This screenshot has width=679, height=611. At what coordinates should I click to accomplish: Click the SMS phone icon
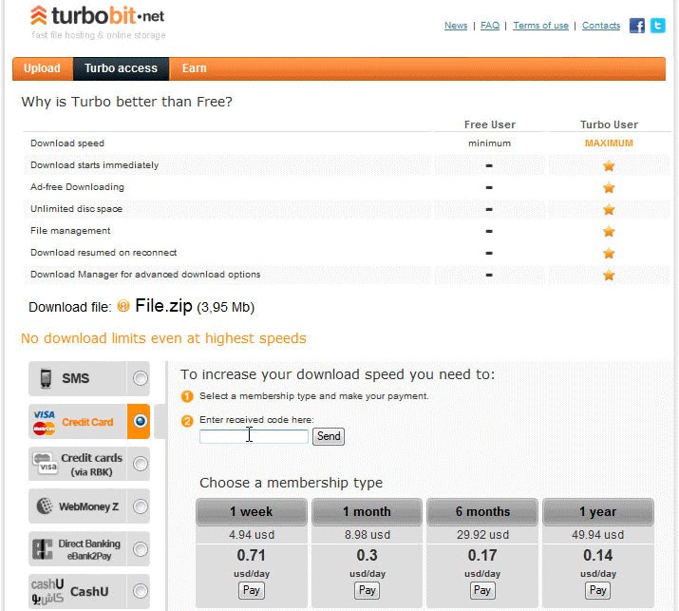tap(46, 378)
